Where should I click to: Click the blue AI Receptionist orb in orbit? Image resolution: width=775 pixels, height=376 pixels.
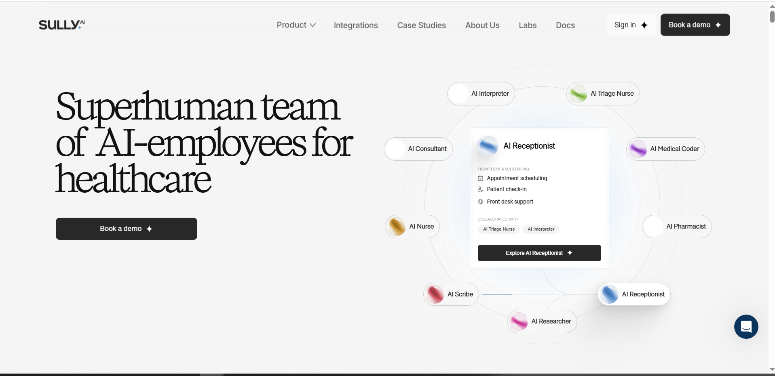pyautogui.click(x=609, y=294)
